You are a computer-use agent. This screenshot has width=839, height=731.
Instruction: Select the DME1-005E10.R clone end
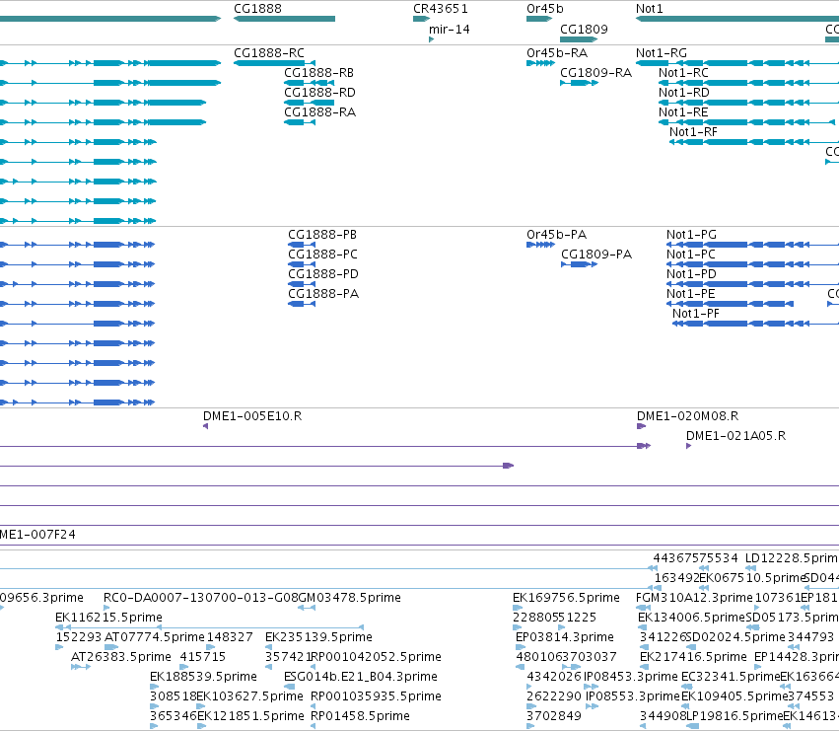pyautogui.click(x=252, y=416)
